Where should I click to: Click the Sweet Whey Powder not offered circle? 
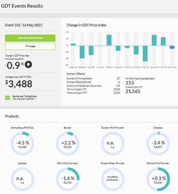(x=113, y=179)
